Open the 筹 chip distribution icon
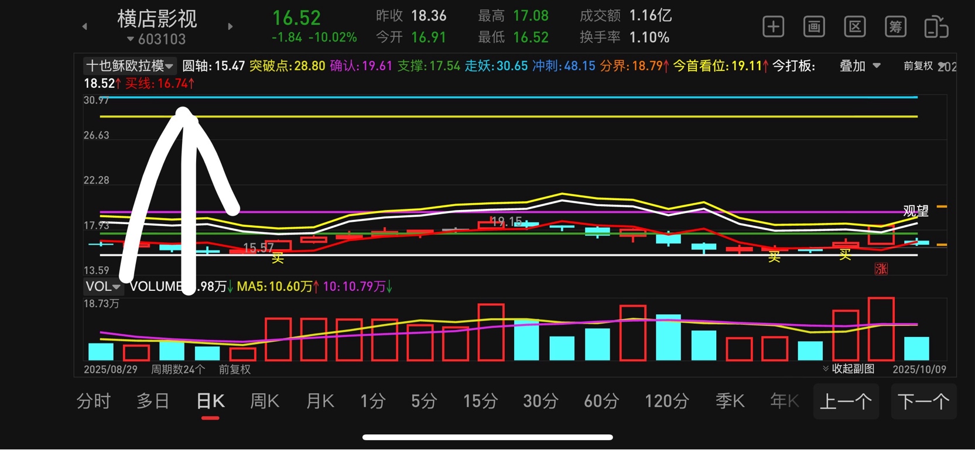The height and width of the screenshot is (450, 975). [895, 27]
